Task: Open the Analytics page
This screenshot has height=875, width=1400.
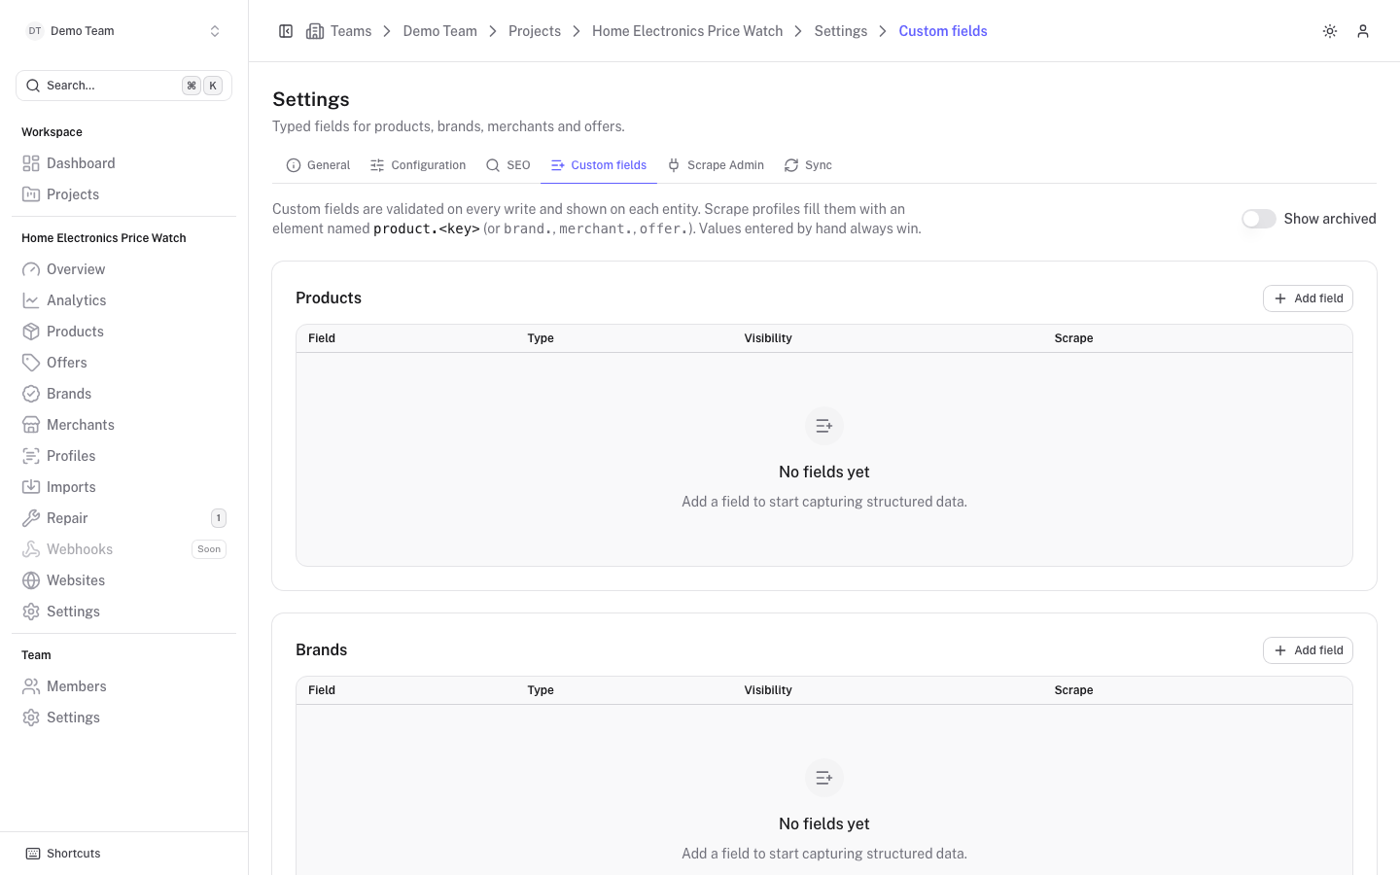Action: [123, 300]
